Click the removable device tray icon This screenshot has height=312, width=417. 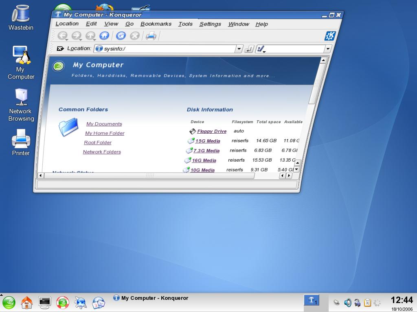click(x=336, y=302)
